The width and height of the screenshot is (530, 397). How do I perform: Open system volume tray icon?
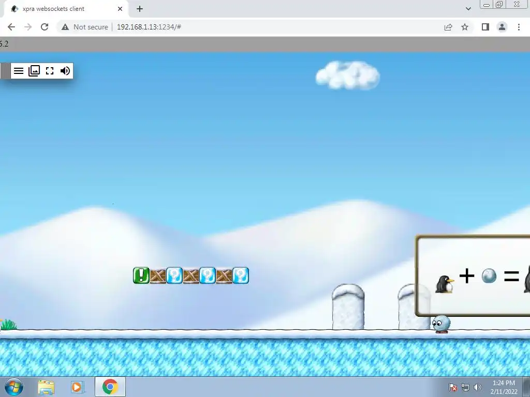click(x=478, y=387)
